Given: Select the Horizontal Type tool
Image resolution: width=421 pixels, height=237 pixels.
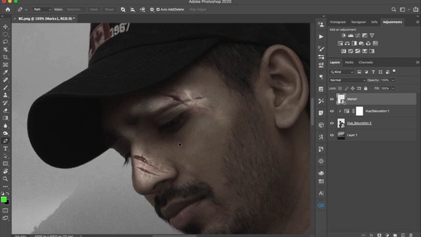Looking at the screenshot, I should (5, 148).
